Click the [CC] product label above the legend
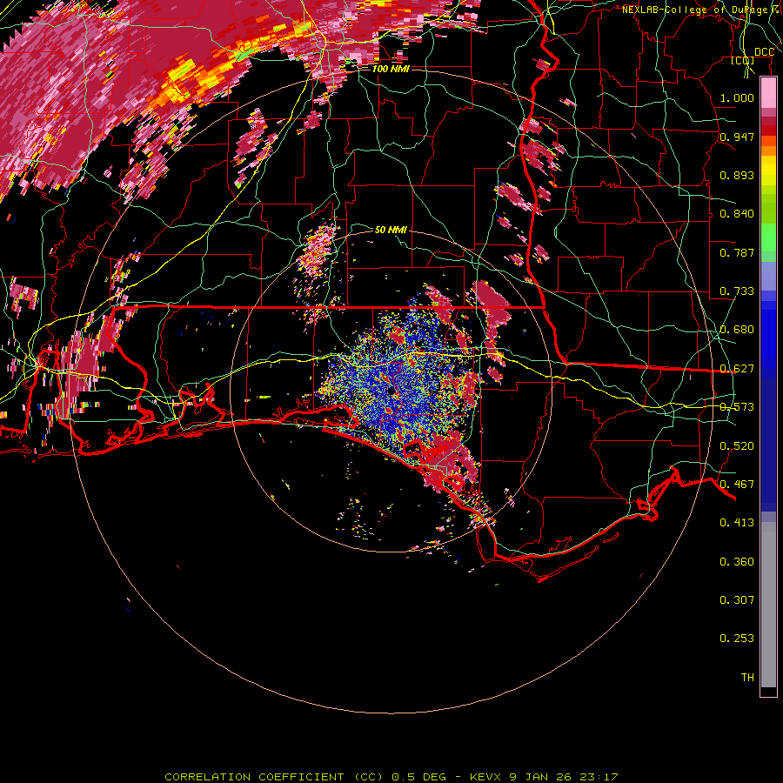This screenshot has height=783, width=783. point(743,61)
